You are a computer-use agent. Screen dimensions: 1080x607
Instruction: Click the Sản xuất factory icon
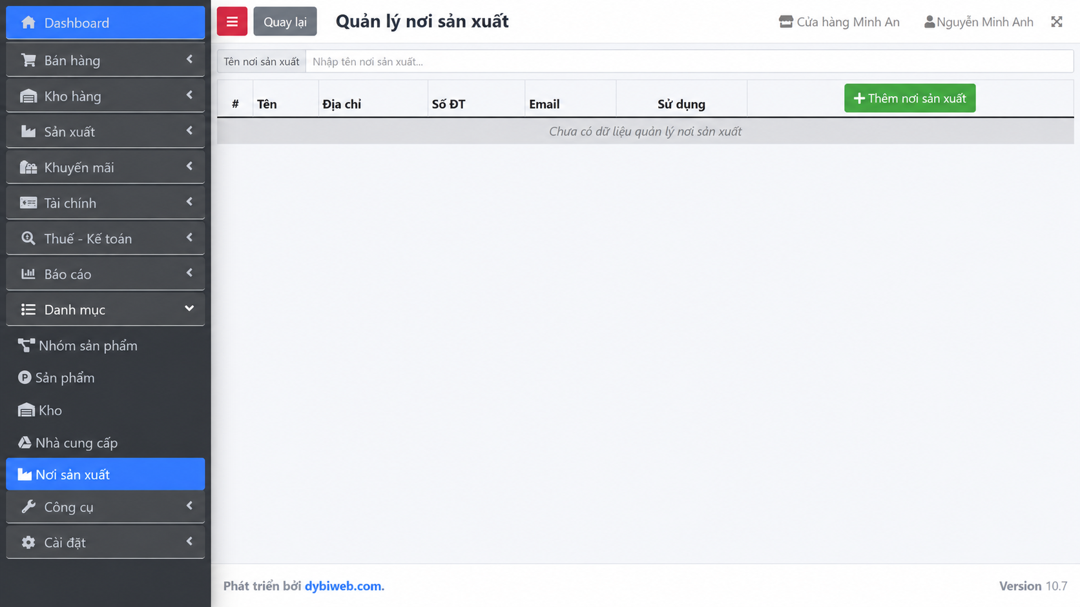(28, 132)
